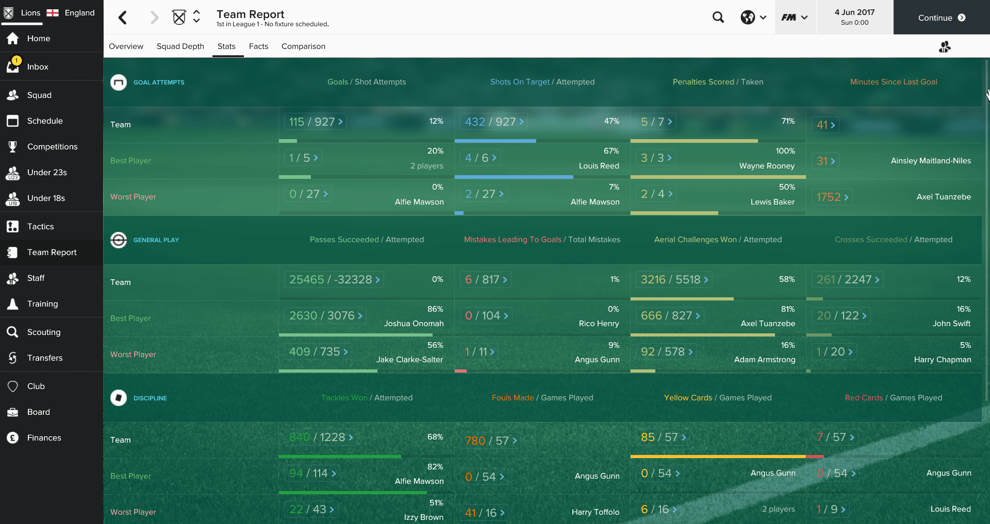This screenshot has height=524, width=990.
Task: Click the date 4 Jun 2017
Action: pos(854,12)
